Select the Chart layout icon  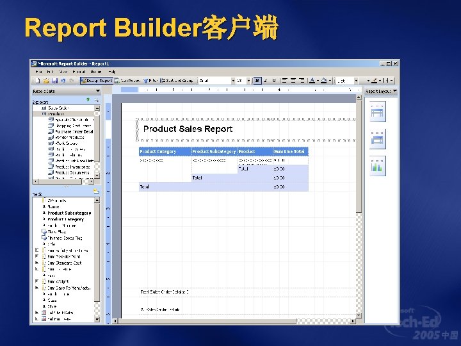click(377, 166)
